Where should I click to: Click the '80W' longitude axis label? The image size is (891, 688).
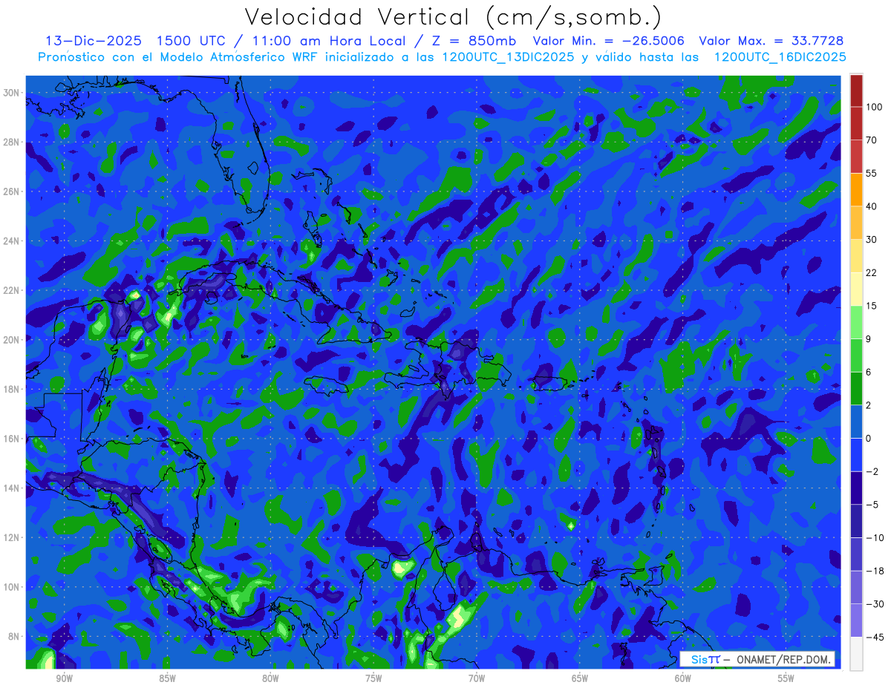270,678
